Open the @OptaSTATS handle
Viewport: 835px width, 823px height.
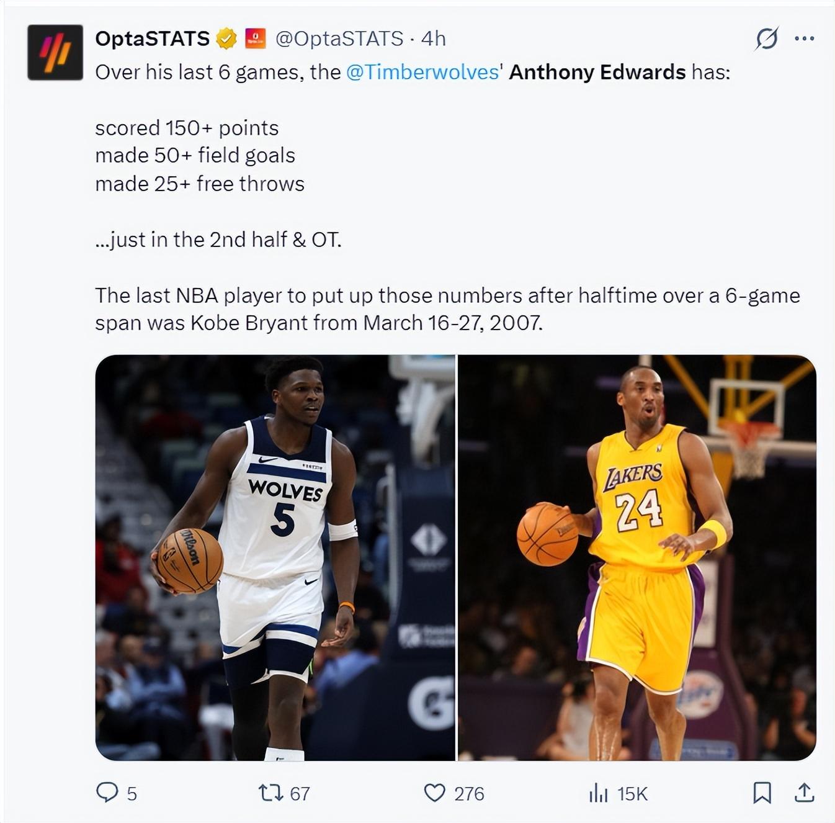tap(339, 38)
